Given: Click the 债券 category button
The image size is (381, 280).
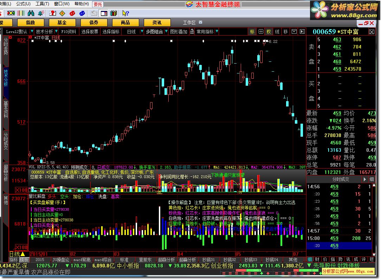Looking at the screenshot, I should click(x=94, y=22).
